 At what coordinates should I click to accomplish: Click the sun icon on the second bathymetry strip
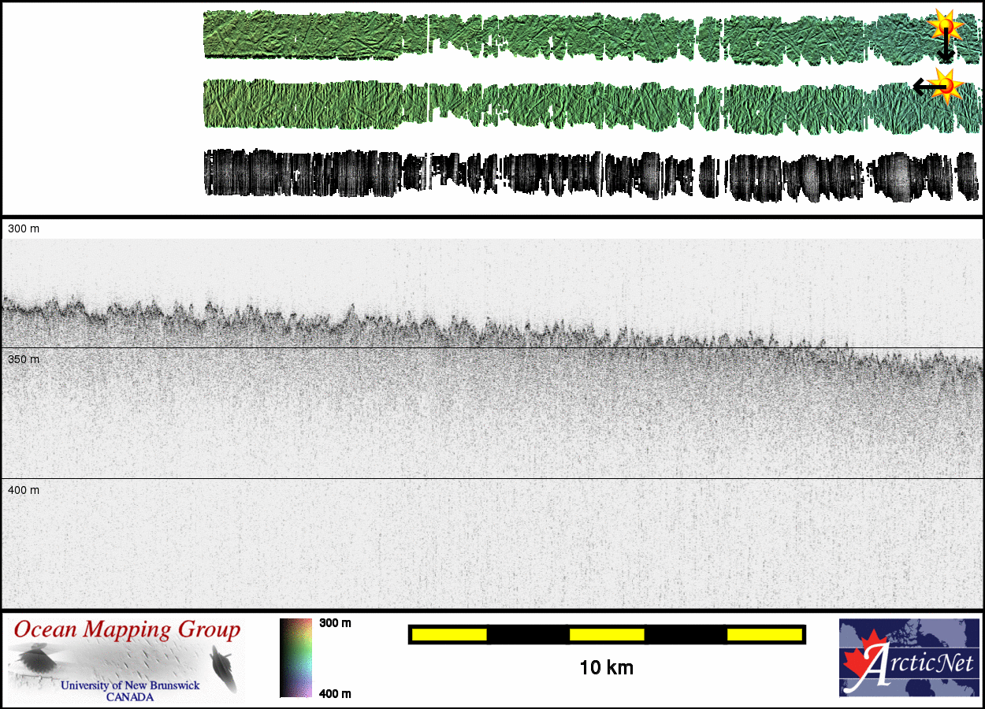[945, 84]
